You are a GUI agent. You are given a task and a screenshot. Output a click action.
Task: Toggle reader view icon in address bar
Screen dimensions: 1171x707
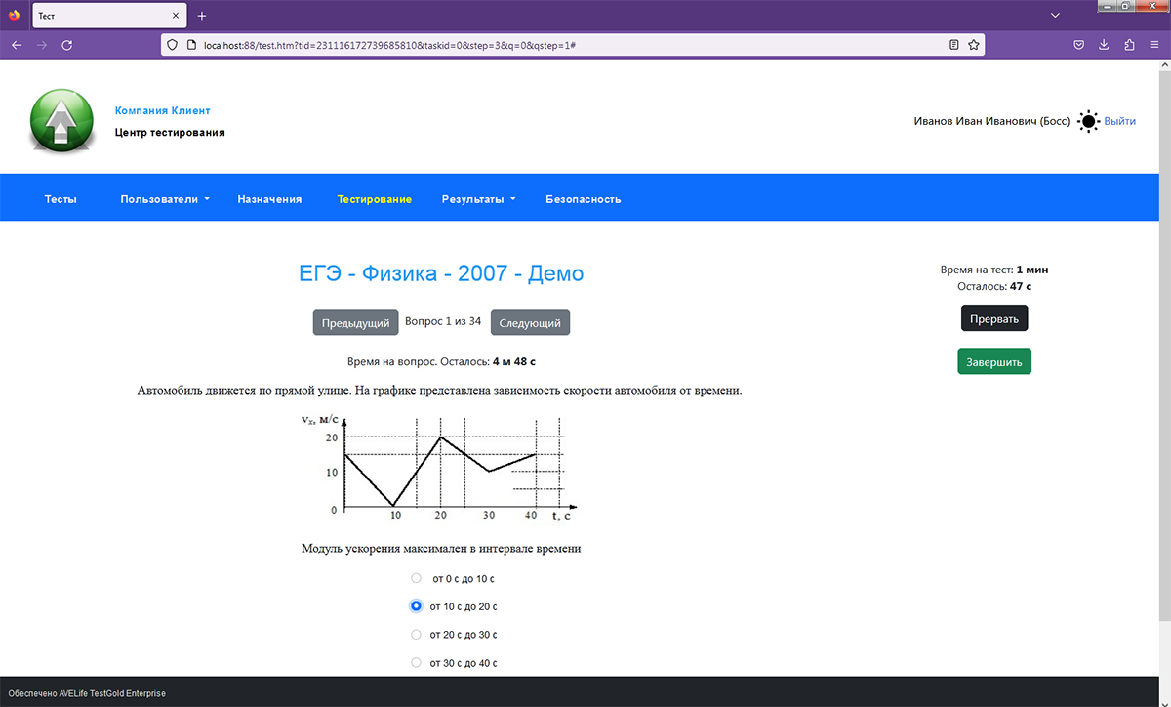point(954,45)
